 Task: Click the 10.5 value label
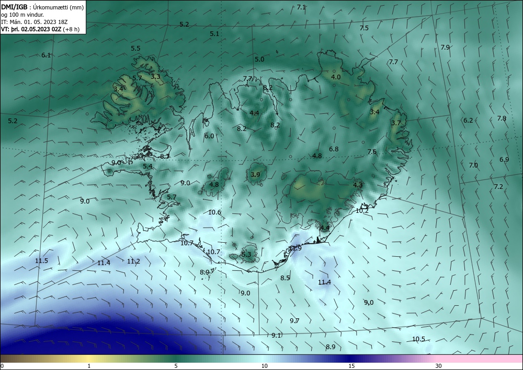(x=418, y=339)
